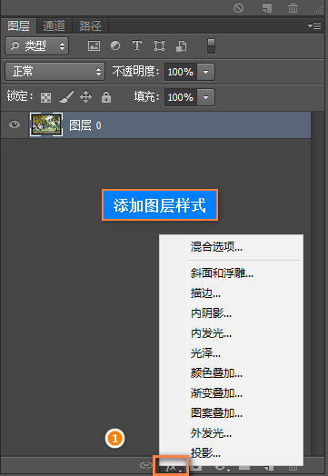Toggle lock all padlock icon
Screen dimensions: 328x476
[106, 97]
